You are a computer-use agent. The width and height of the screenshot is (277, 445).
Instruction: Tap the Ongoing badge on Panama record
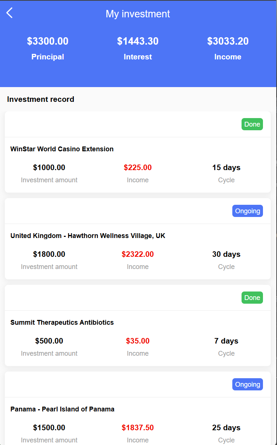coord(247,384)
